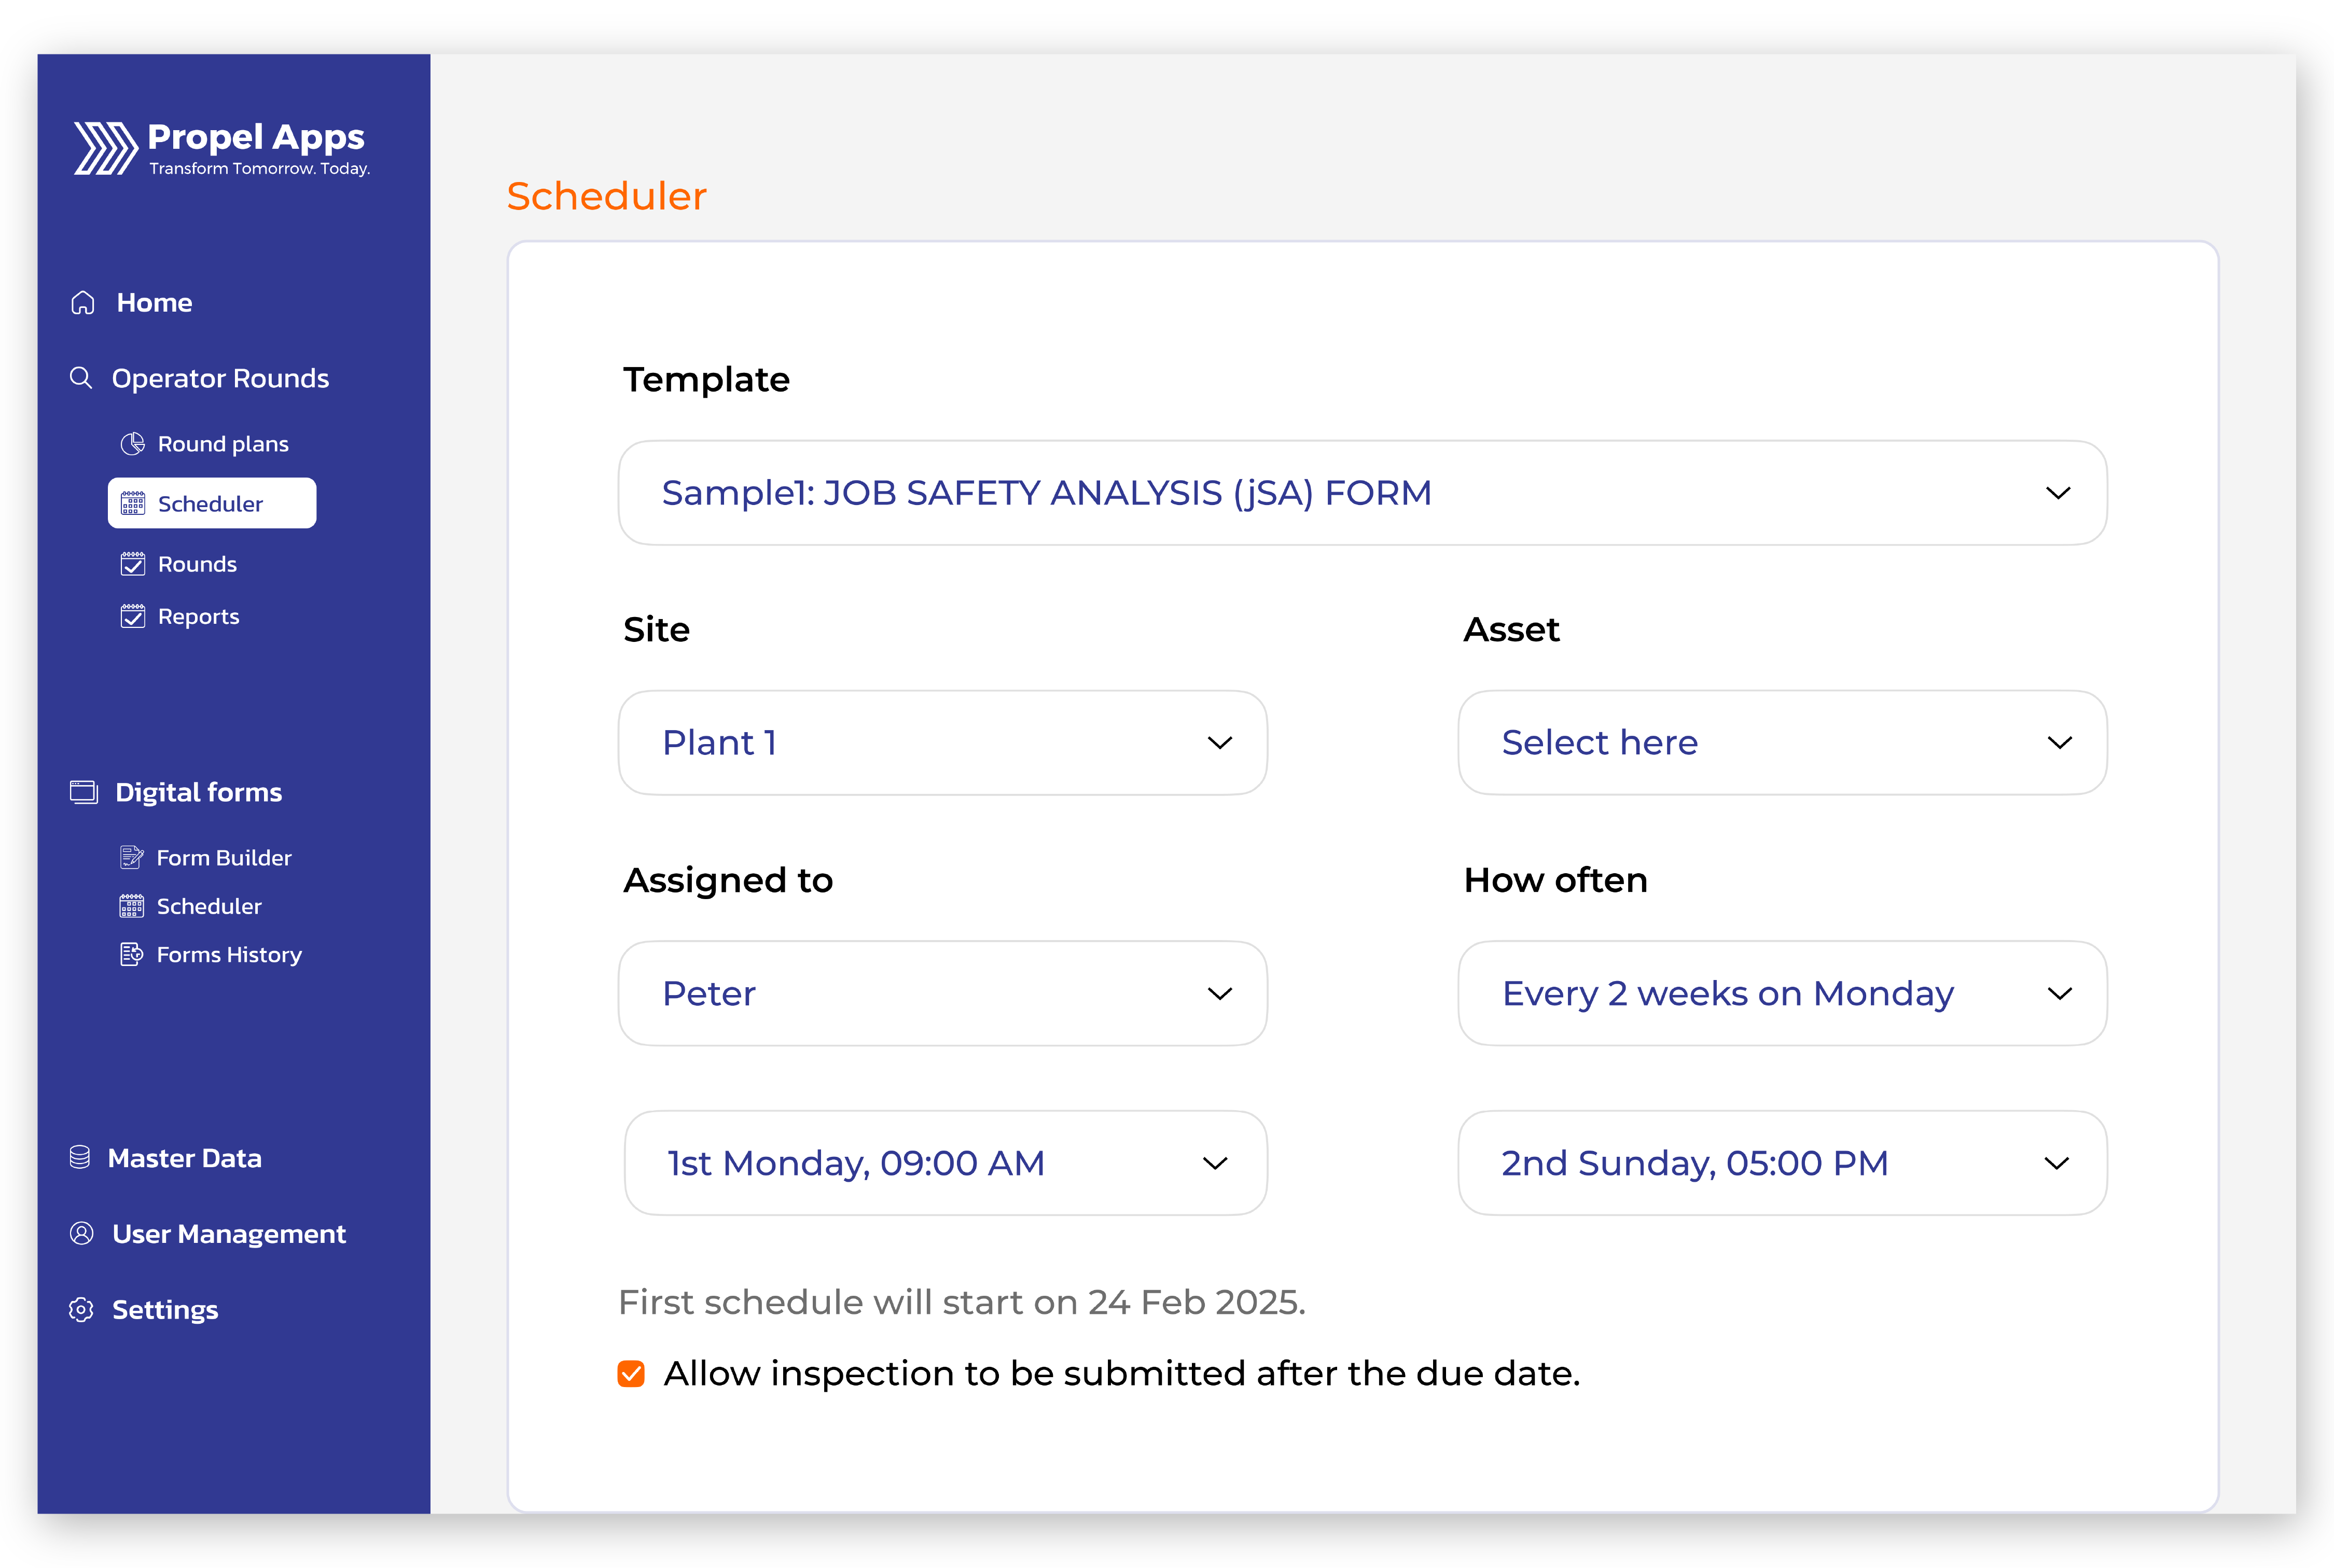The height and width of the screenshot is (1568, 2334).
Task: Click the Form Builder pencil icon
Action: [131, 857]
